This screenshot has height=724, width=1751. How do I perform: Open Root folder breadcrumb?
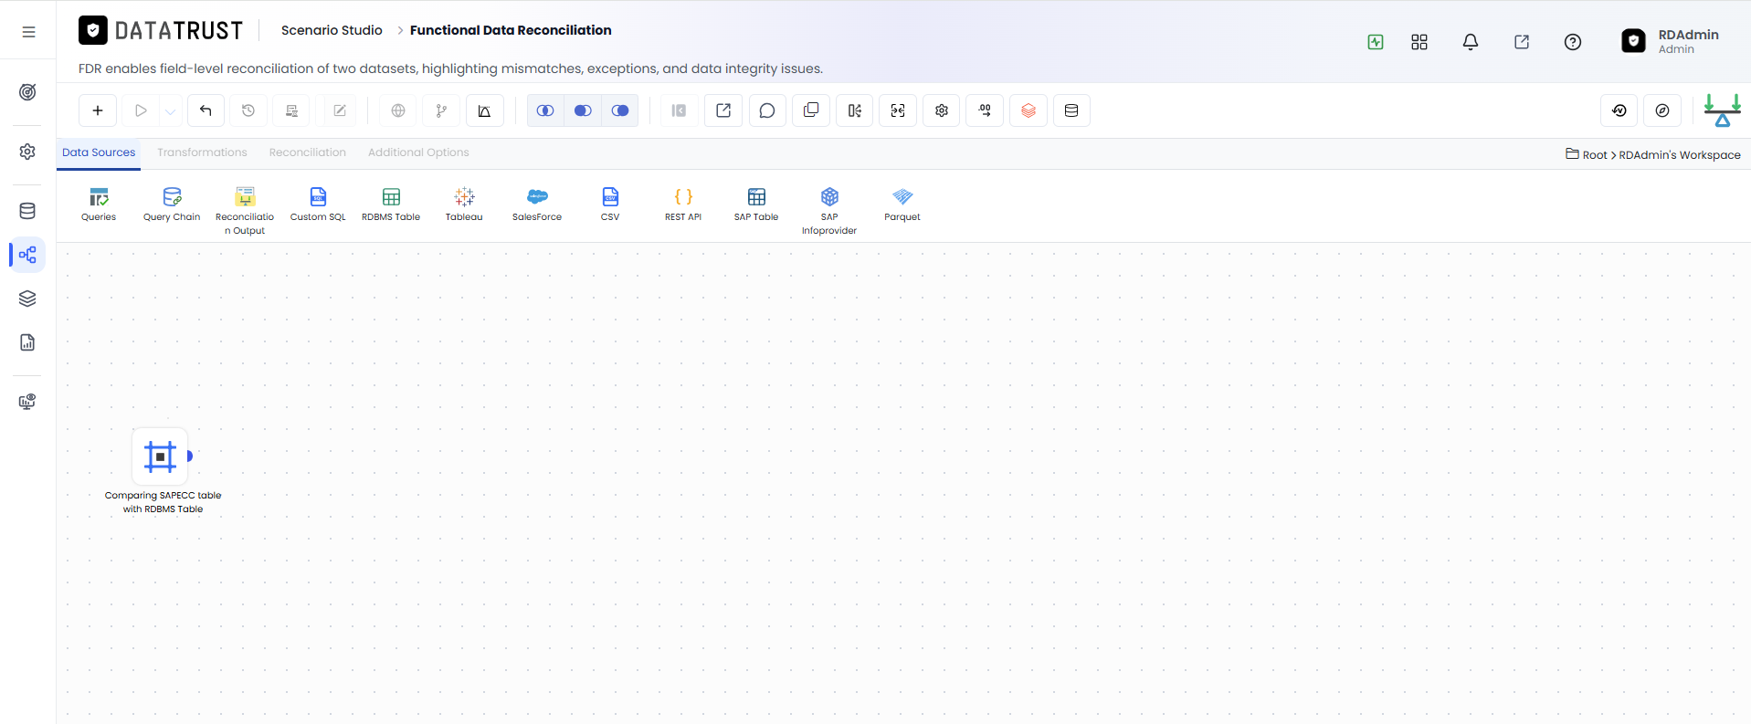coord(1594,155)
